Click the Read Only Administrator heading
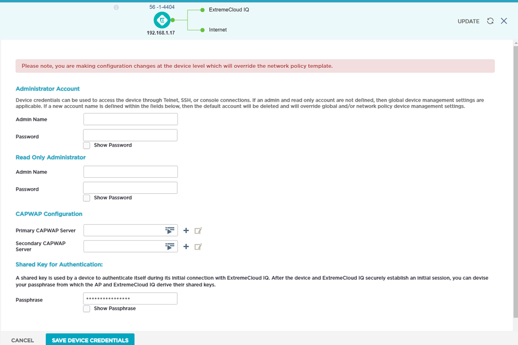Screen dimensions: 518x345 pos(50,157)
